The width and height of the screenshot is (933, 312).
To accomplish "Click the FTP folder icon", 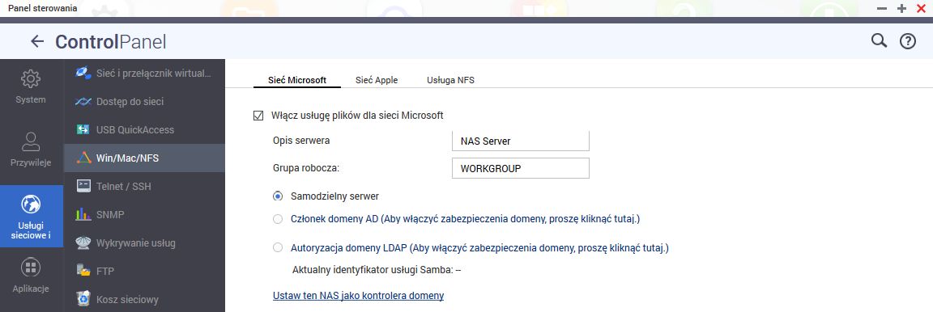I will [83, 271].
